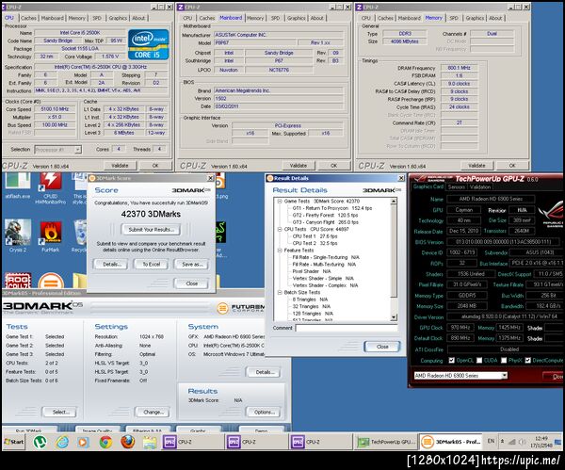Click the Start button
This screenshot has width=565, height=470.
13,442
